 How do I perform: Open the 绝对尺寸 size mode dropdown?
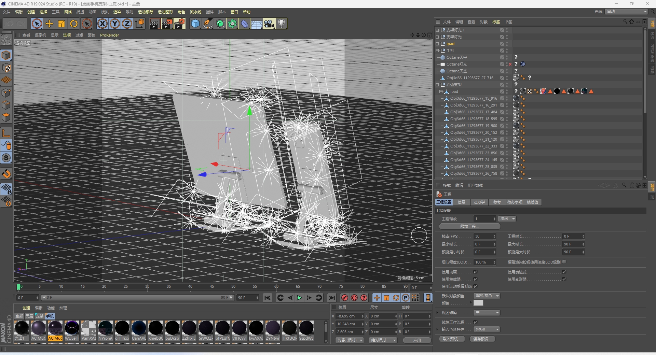point(383,340)
